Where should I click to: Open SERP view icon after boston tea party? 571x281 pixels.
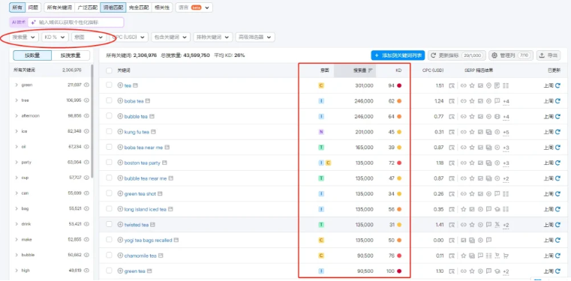(164, 163)
